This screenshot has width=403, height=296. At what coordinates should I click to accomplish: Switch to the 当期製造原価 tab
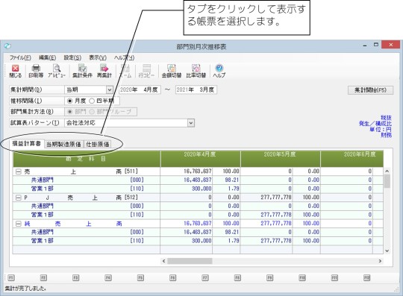(x=63, y=145)
